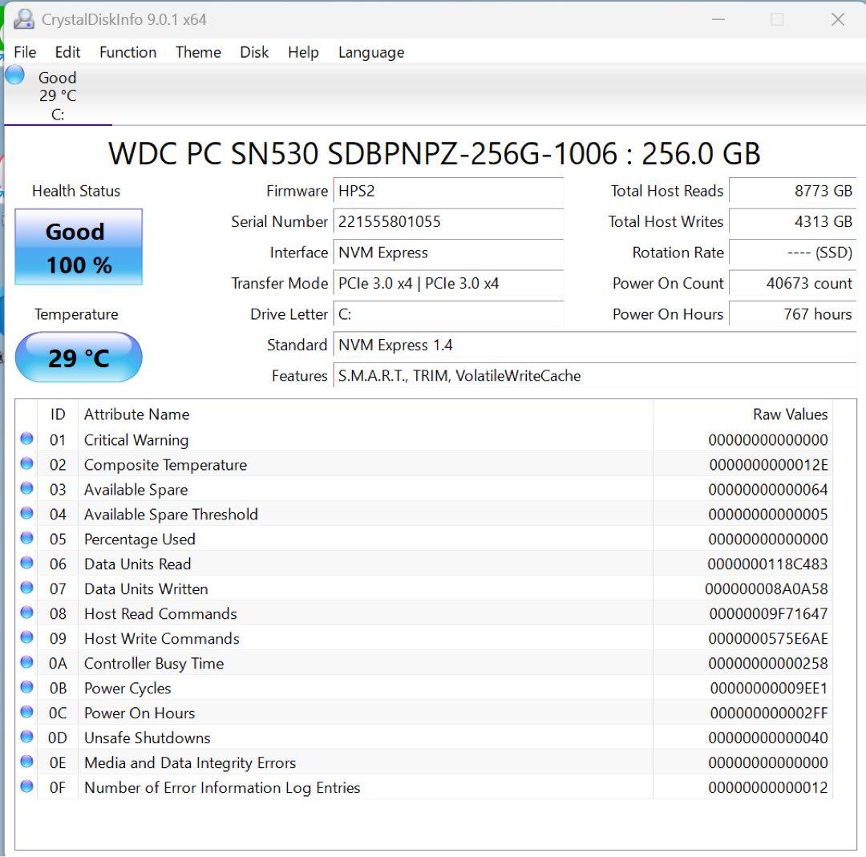Select the Serial Number field
This screenshot has height=857, width=866.
click(x=448, y=222)
